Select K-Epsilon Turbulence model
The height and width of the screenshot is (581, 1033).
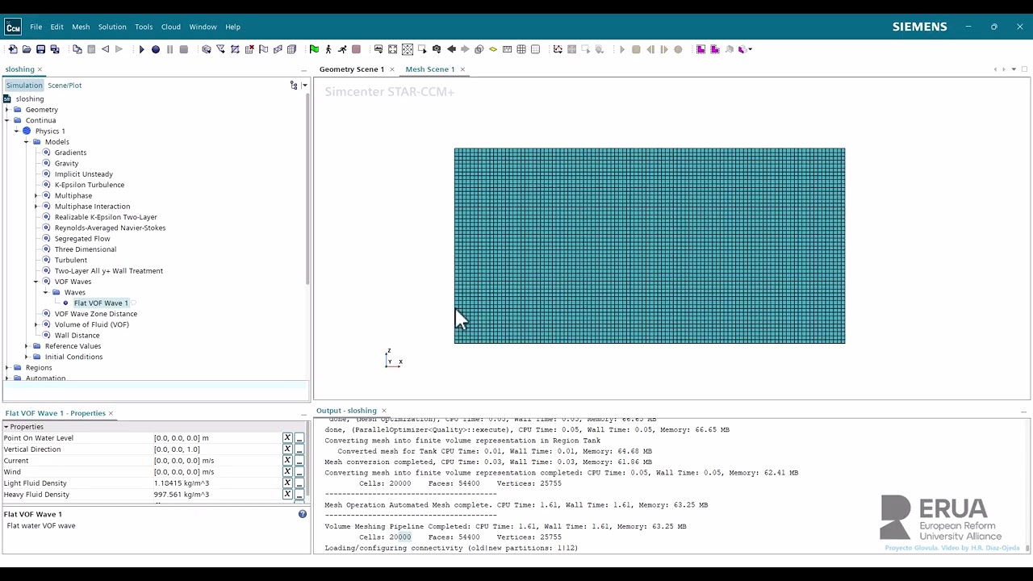[89, 185]
